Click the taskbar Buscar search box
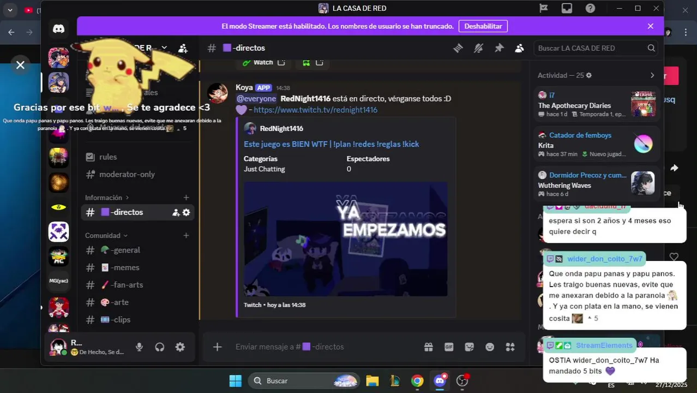Image resolution: width=697 pixels, height=393 pixels. 304,380
